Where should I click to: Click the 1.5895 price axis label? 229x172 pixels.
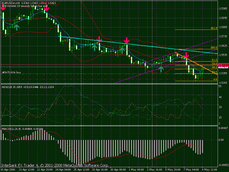tap(223, 18)
